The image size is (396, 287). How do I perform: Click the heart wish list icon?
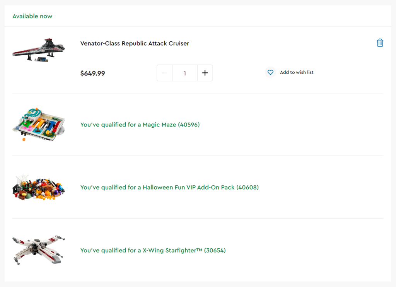[270, 72]
